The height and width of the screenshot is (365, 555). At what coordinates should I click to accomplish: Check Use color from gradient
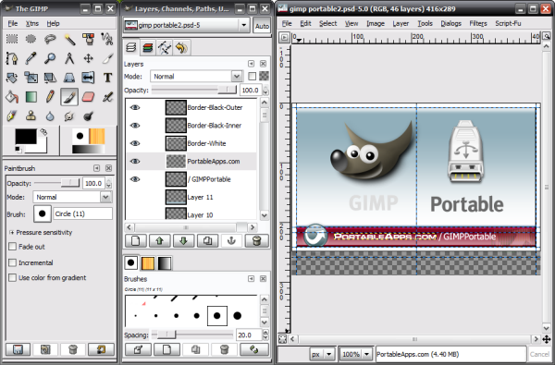tap(12, 277)
